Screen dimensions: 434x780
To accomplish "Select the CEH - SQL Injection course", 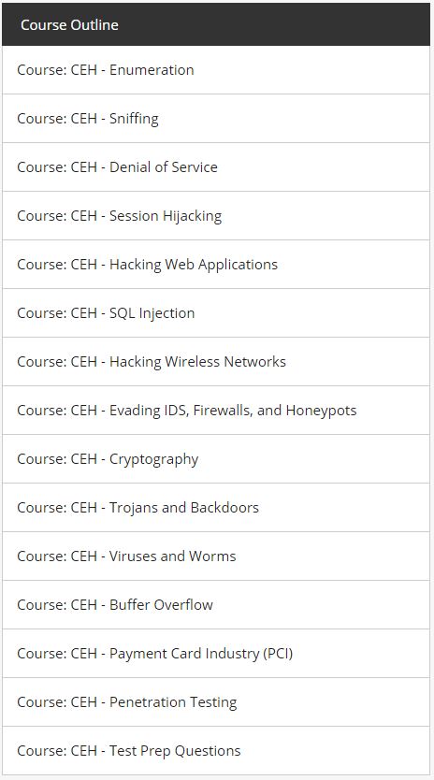I will (216, 313).
